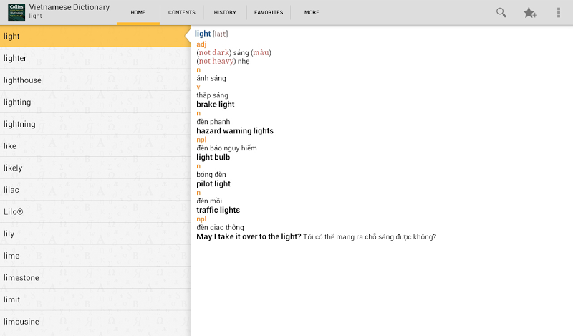Image resolution: width=573 pixels, height=336 pixels.
Task: Open the entry for lightning
Action: tap(95, 124)
